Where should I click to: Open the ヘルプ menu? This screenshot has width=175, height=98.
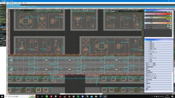click(25, 3)
